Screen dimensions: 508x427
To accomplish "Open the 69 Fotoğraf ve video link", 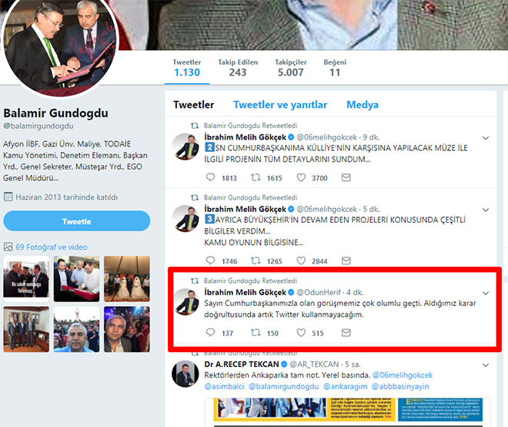I will [52, 247].
